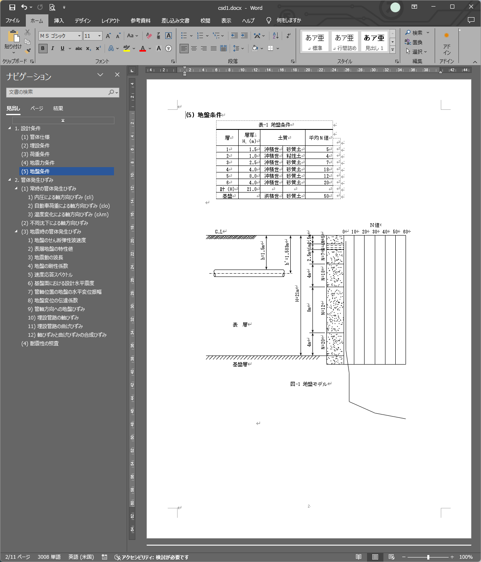The width and height of the screenshot is (481, 562).
Task: Open the 挿入 ribbon tab
Action: [59, 20]
